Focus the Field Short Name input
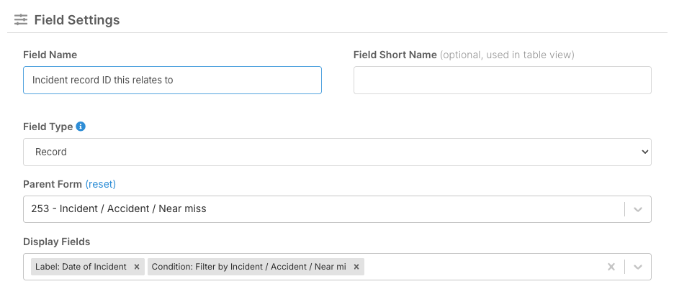 pos(503,80)
